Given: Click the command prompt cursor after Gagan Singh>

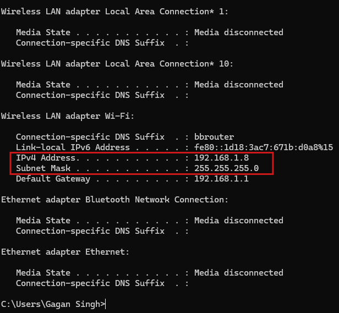Looking at the screenshot, I should click(106, 304).
